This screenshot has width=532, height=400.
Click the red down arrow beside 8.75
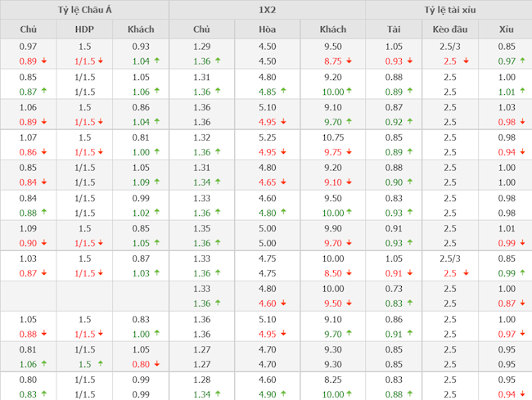(x=349, y=61)
